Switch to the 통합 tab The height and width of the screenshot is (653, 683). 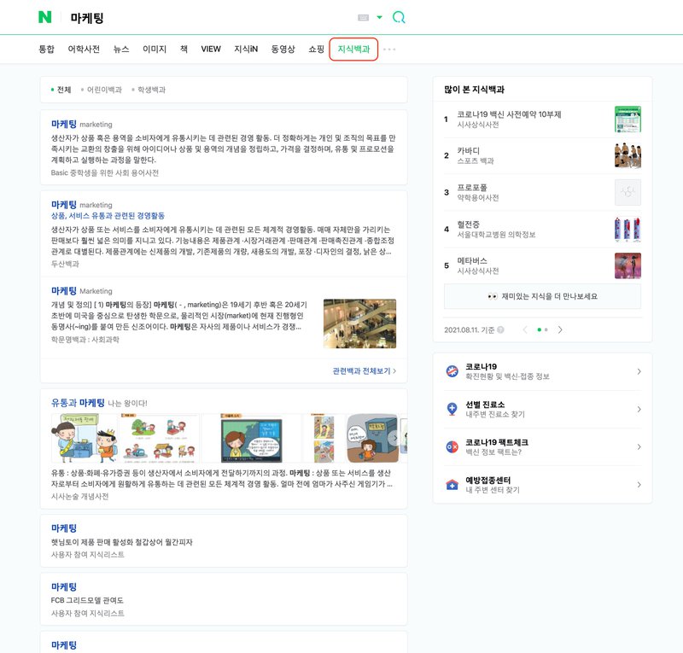[x=46, y=50]
